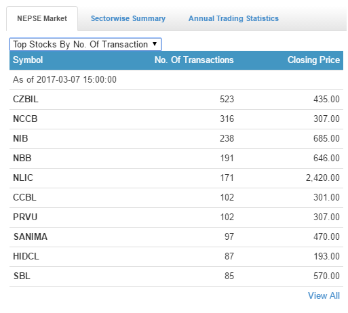This screenshot has height=313, width=348.
Task: Click the 316 transactions value for NCCB
Action: click(x=227, y=119)
